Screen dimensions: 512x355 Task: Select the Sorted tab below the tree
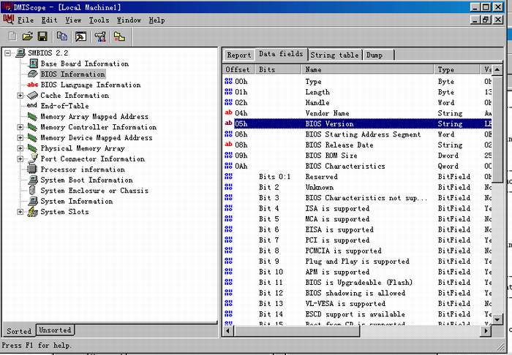click(x=19, y=331)
